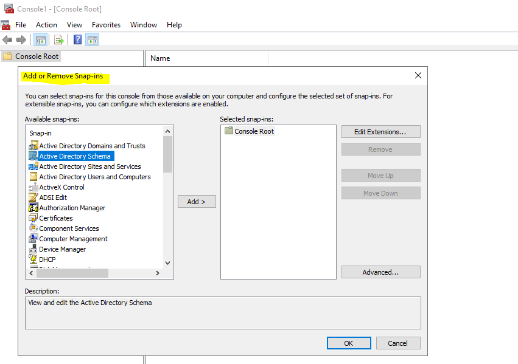Viewport: 518px width, 364px height.
Task: Select Active Directory Users and Computers text
Action: 95,177
